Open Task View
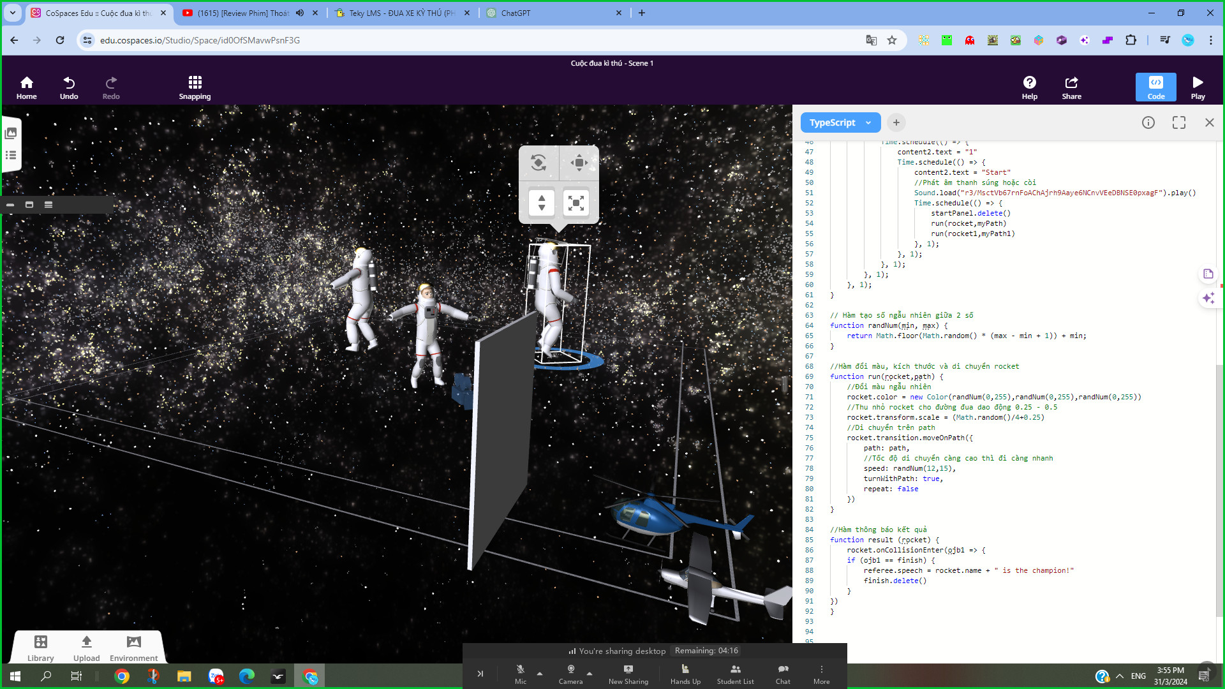The image size is (1225, 689). 77,676
